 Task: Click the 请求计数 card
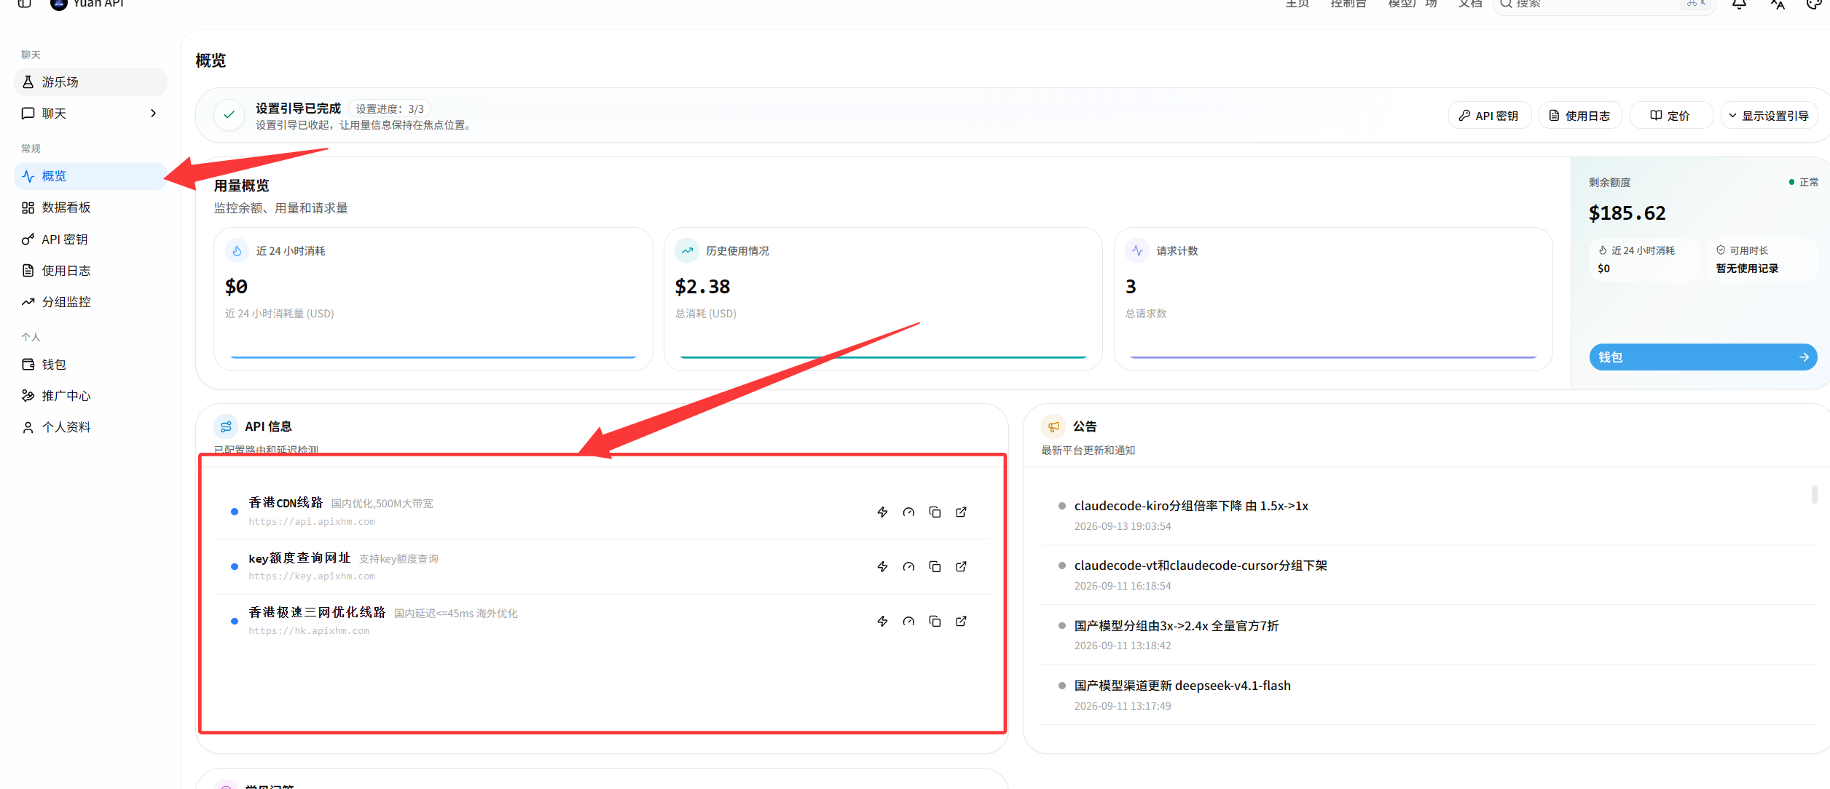(x=1333, y=299)
